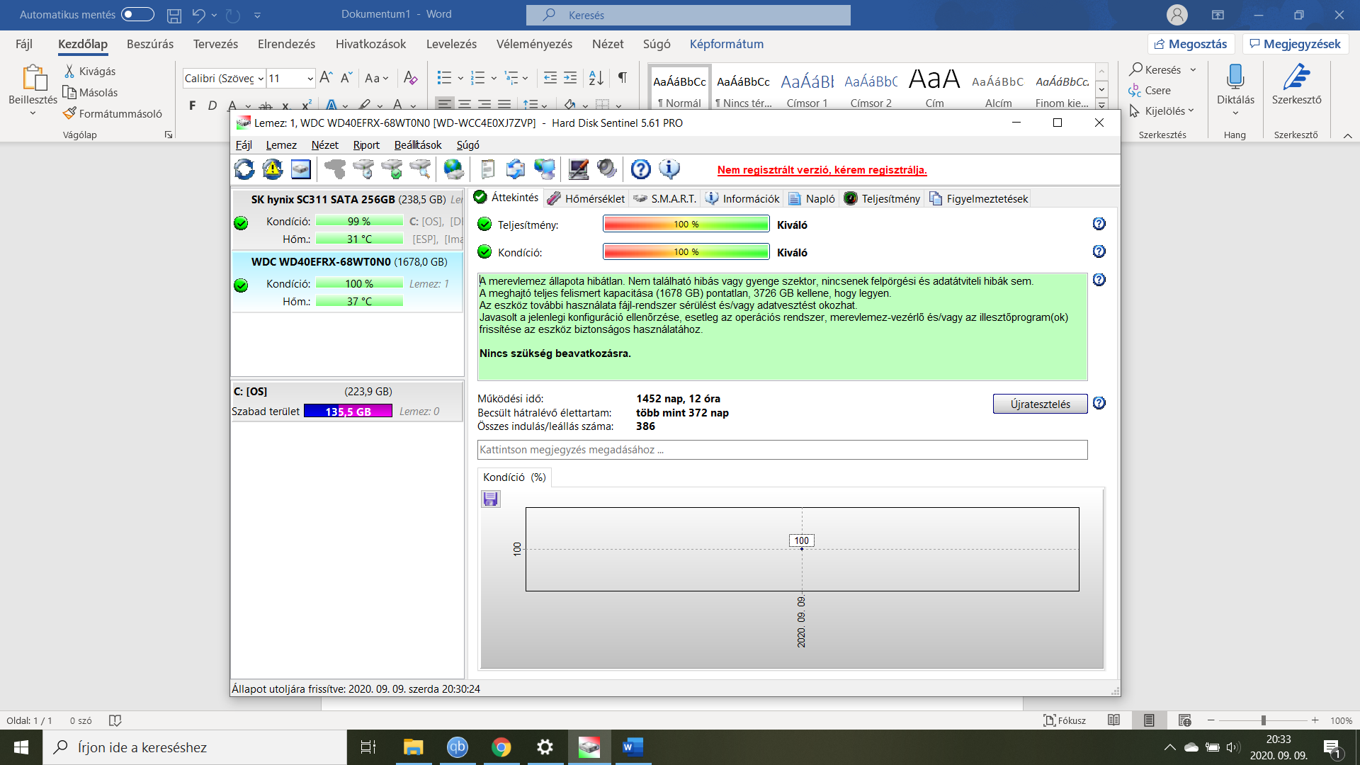
Task: Click the Word zoom slider handle
Action: [x=1263, y=720]
